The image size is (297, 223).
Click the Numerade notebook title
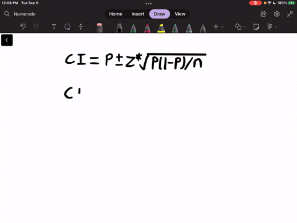25,14
